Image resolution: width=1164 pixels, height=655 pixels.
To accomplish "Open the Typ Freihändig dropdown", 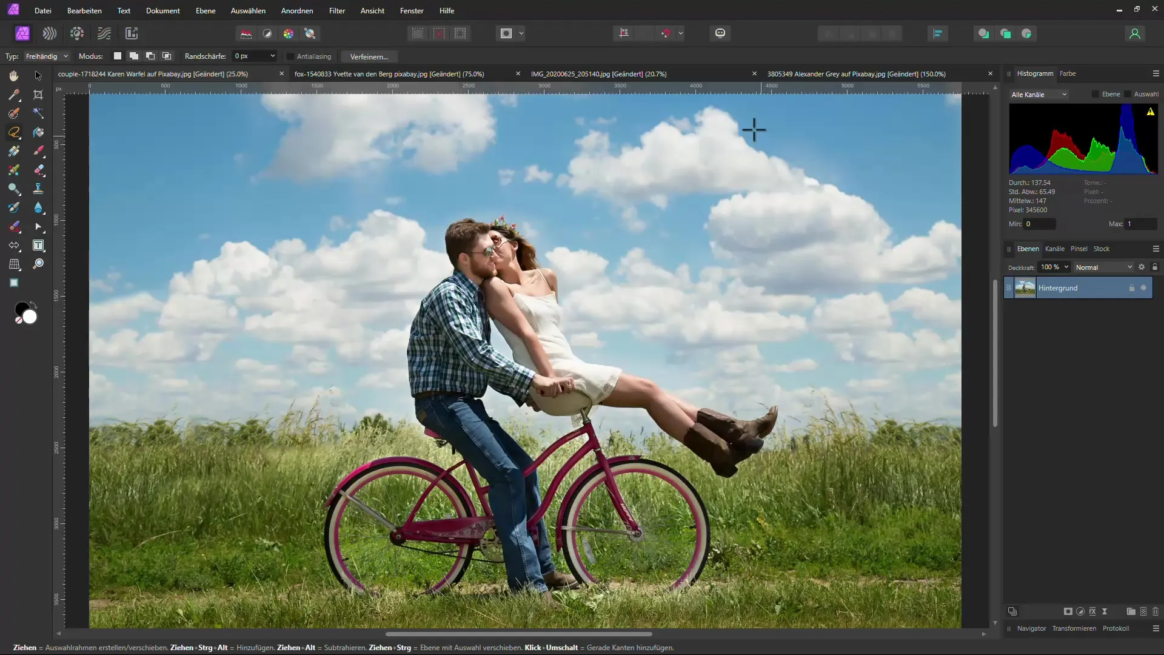I will tap(47, 56).
